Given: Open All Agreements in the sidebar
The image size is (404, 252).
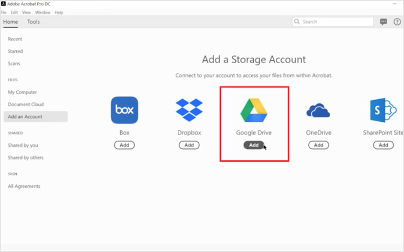Looking at the screenshot, I should click(x=24, y=186).
